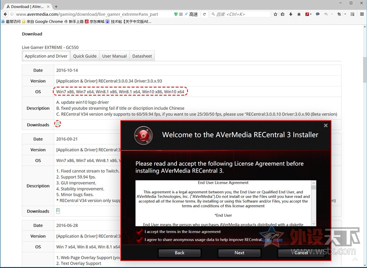Click the 2016-06-28 date cell

point(67,225)
